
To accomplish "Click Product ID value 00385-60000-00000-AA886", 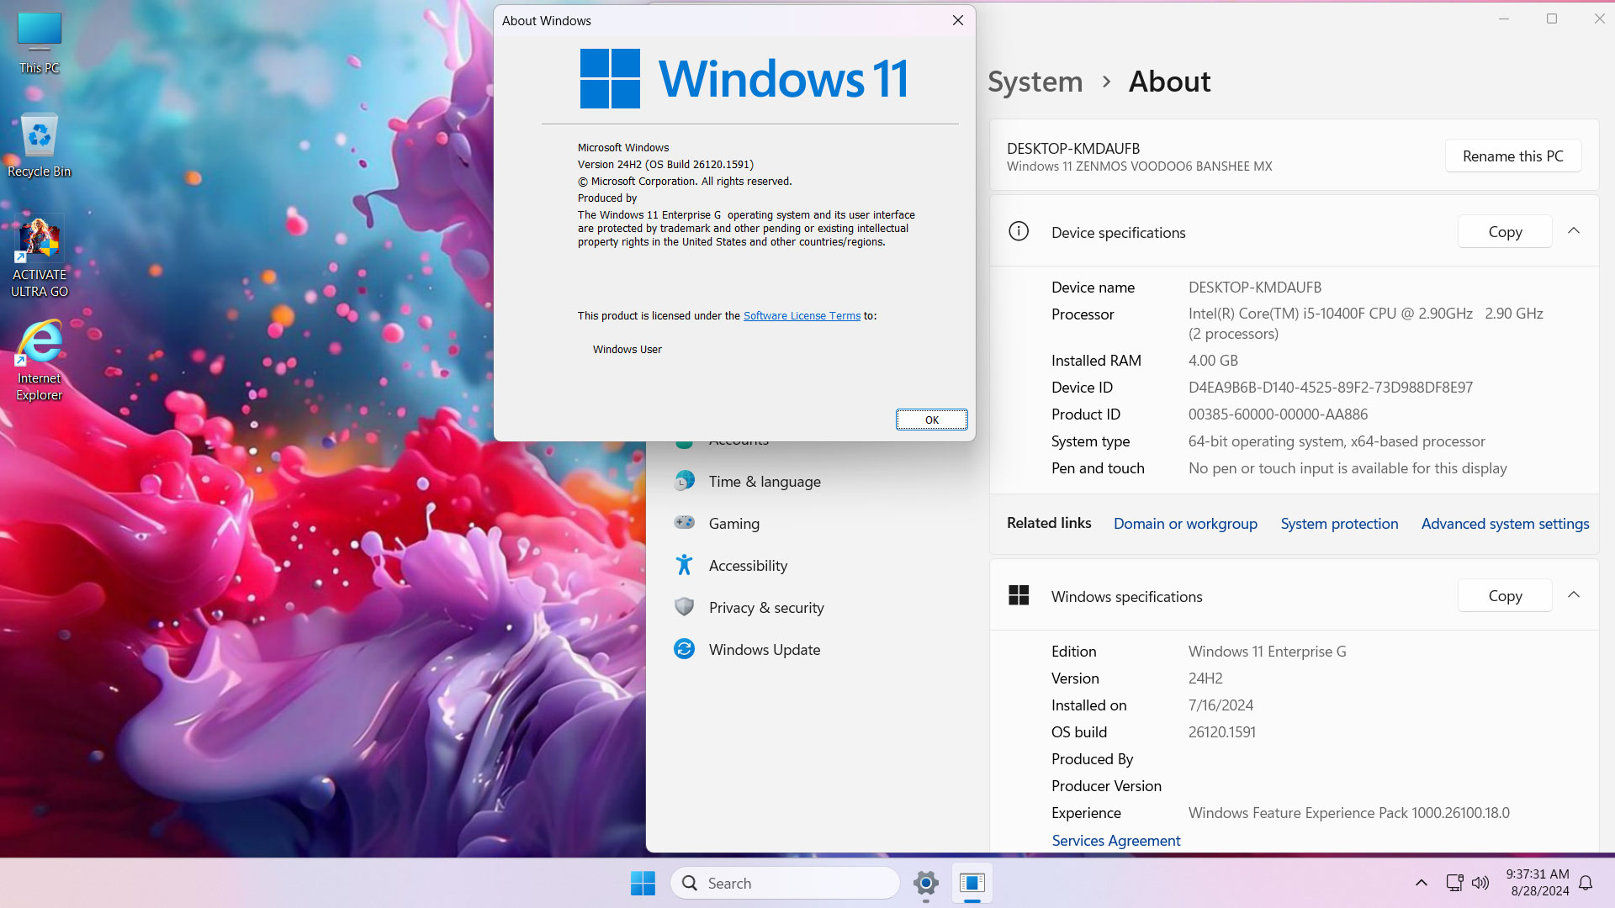I will pos(1278,414).
